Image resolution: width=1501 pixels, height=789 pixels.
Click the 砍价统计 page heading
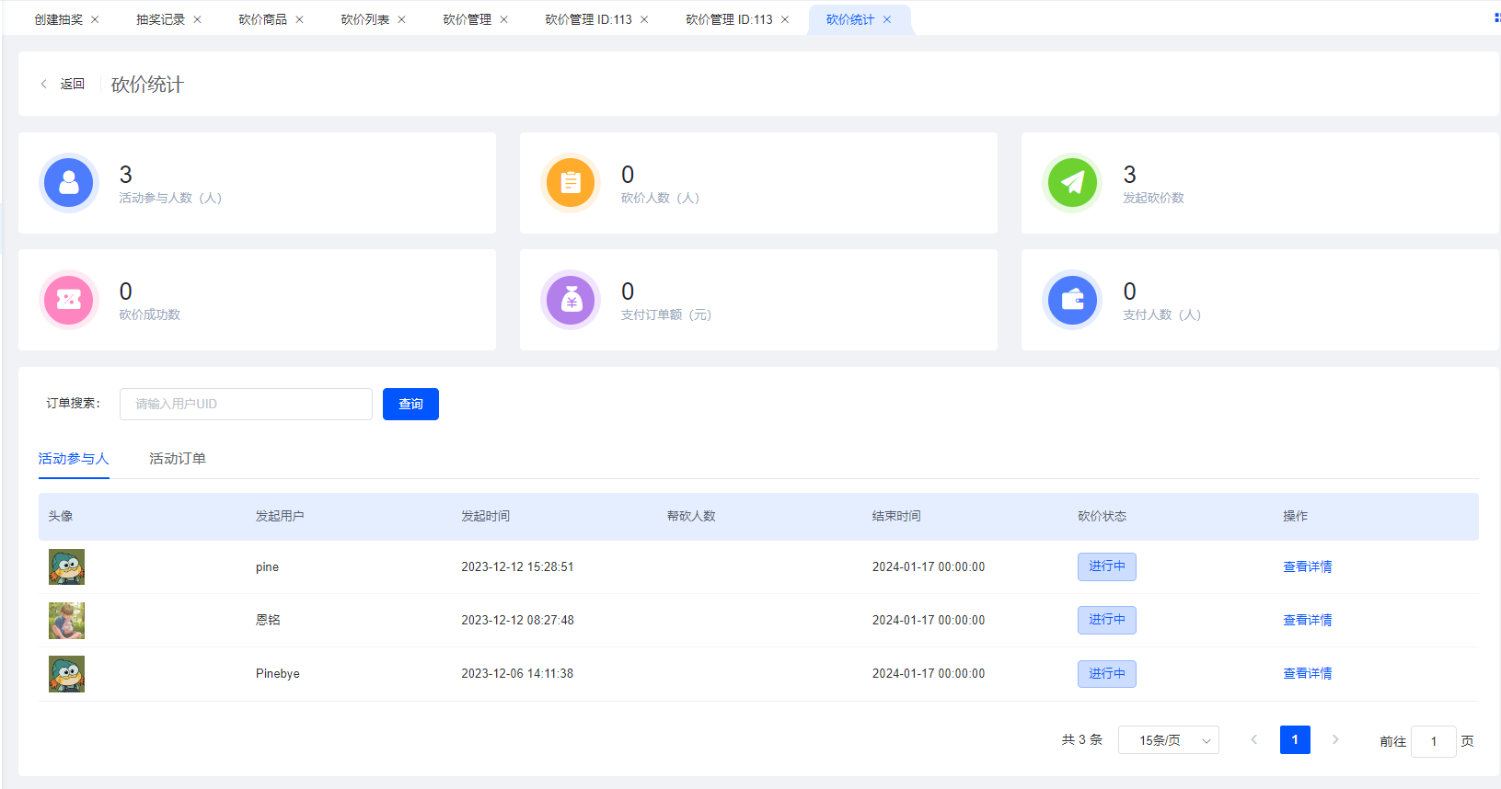(147, 85)
